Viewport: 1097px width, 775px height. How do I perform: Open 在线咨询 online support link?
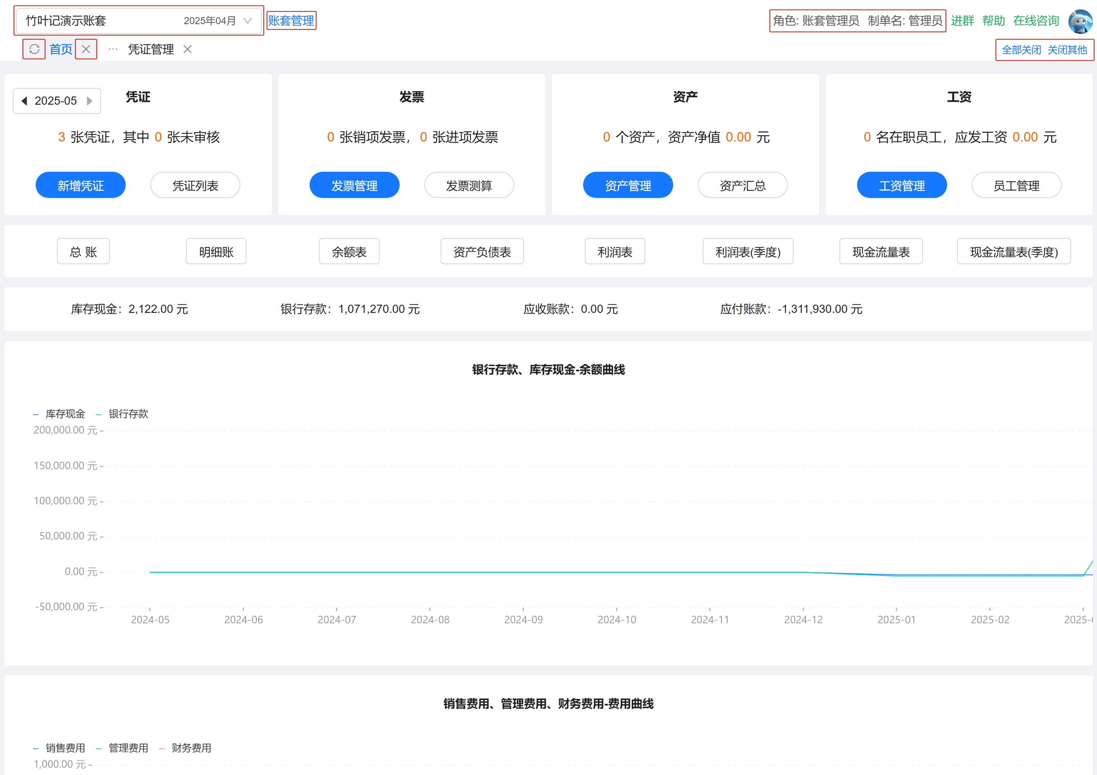tap(1036, 20)
